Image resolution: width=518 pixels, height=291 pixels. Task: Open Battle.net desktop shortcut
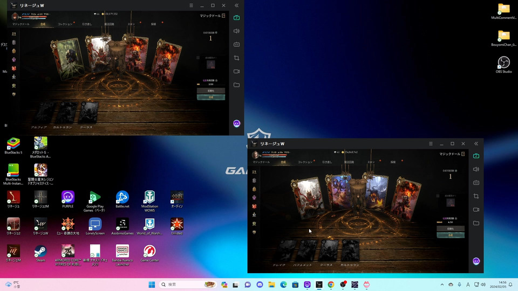click(x=122, y=199)
